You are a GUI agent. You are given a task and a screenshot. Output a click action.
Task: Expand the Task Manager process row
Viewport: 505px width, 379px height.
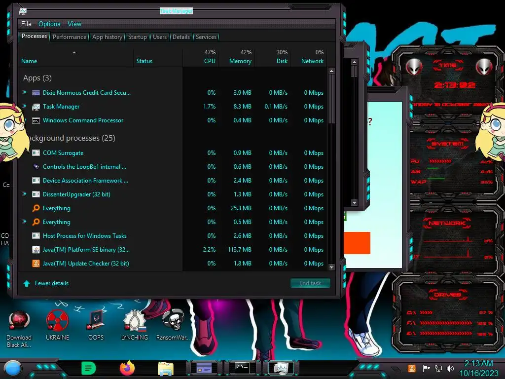pyautogui.click(x=24, y=106)
